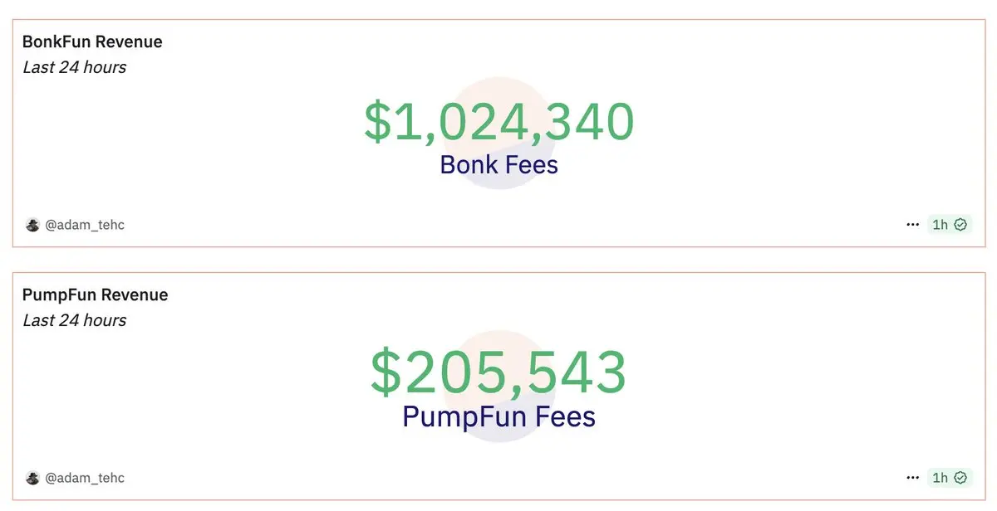This screenshot has height=511, width=997.
Task: Click the Last 24 hours subtitle under BonkFun
Action: (x=74, y=67)
